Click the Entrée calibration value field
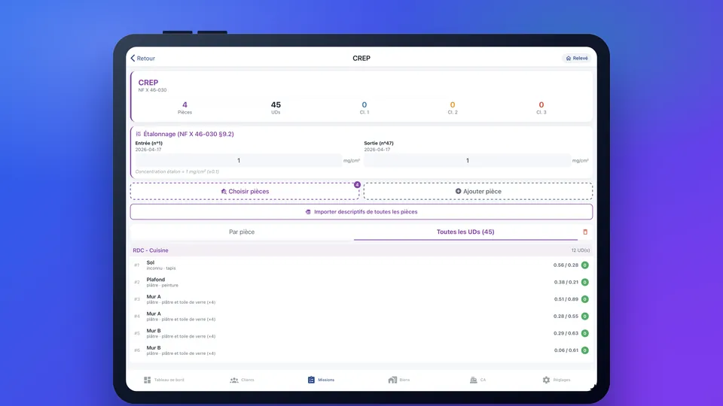The width and height of the screenshot is (723, 406). (239, 161)
